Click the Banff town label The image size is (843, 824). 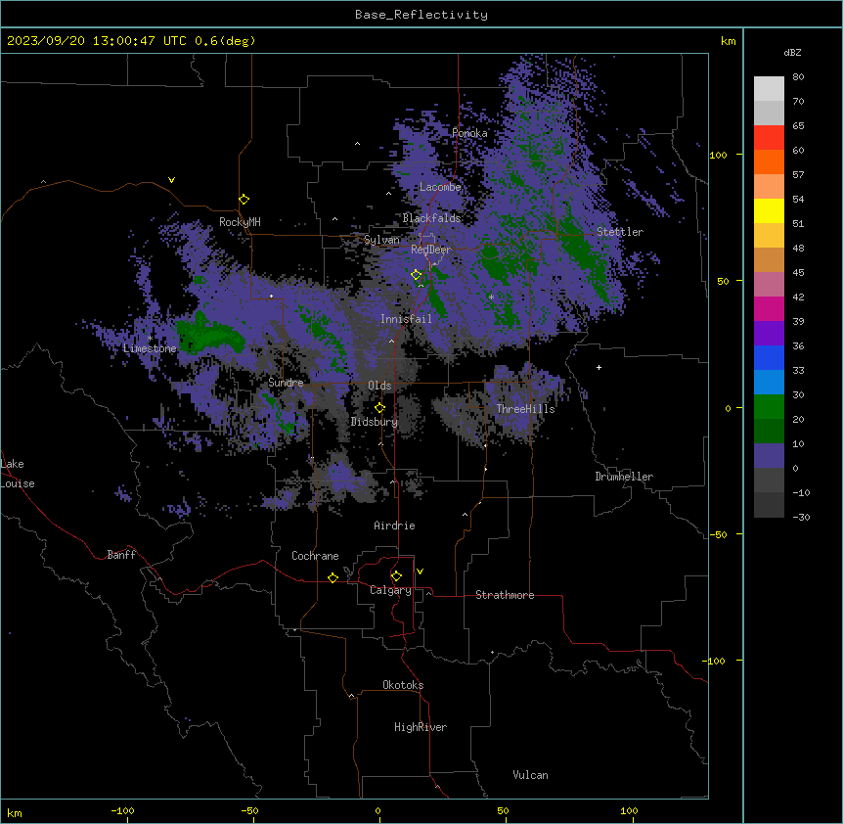(x=121, y=555)
